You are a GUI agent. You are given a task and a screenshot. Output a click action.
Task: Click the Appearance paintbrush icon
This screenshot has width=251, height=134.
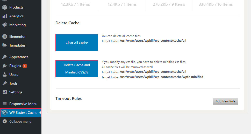tap(5, 57)
